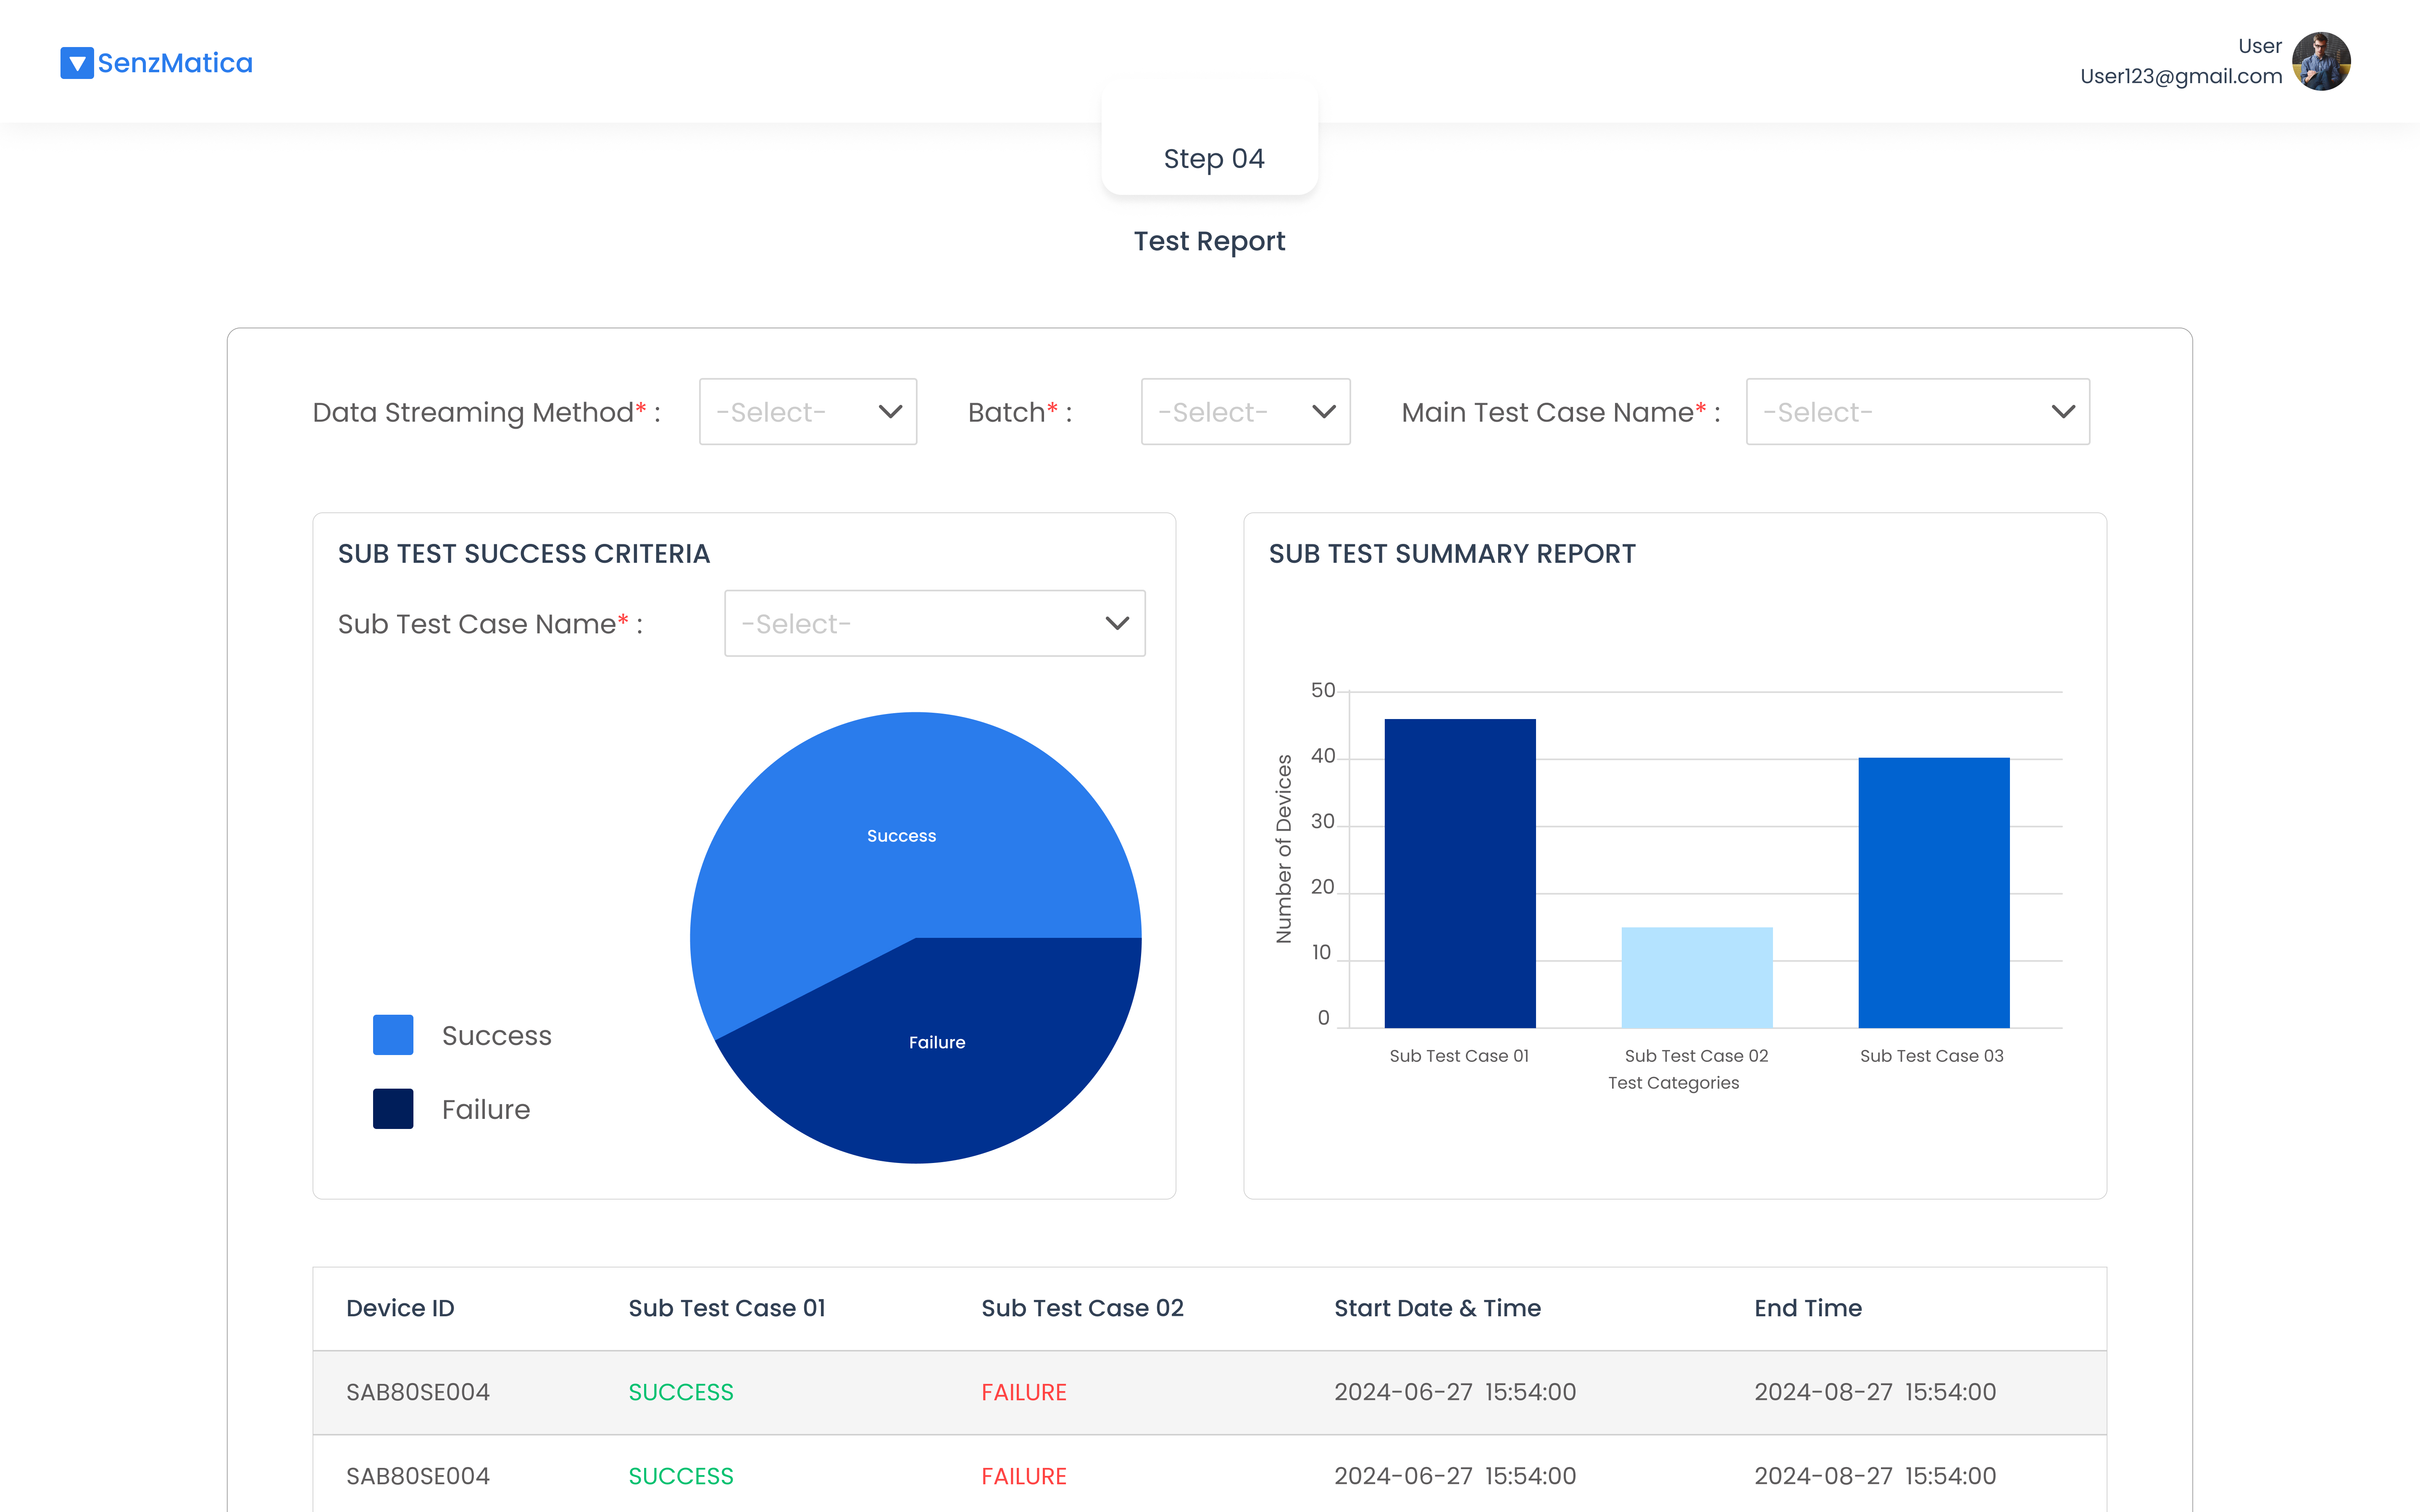
Task: Click the Device ID column header
Action: pyautogui.click(x=400, y=1308)
